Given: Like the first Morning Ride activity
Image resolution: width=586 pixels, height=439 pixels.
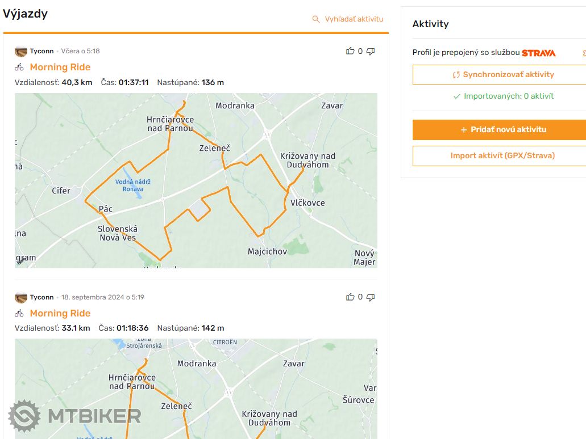Looking at the screenshot, I should pos(350,51).
